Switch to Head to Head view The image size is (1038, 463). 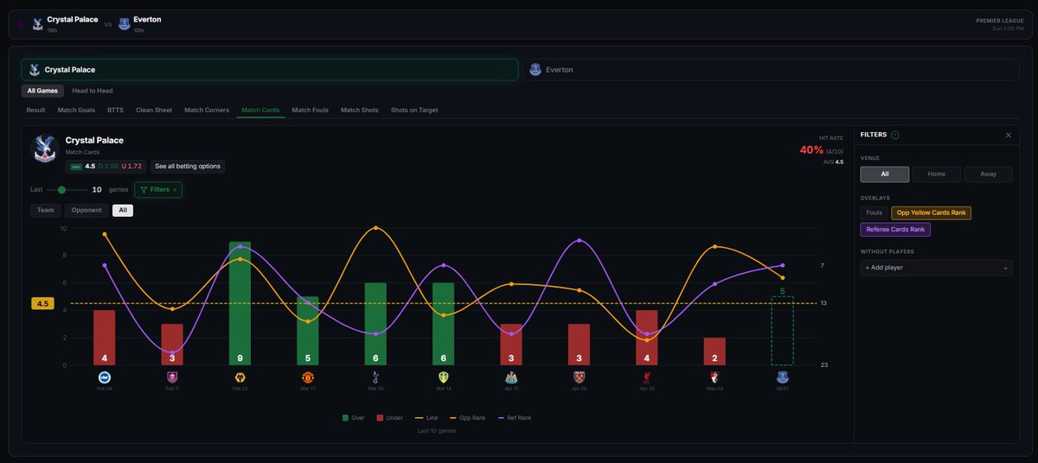pos(93,91)
